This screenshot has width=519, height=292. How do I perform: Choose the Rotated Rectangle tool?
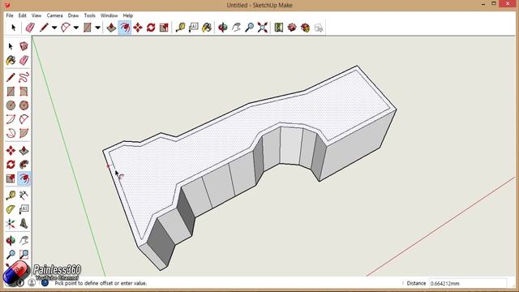(24, 91)
